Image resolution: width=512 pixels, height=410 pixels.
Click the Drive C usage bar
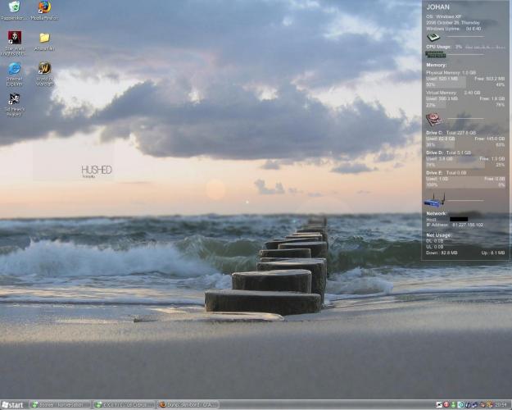coord(465,141)
